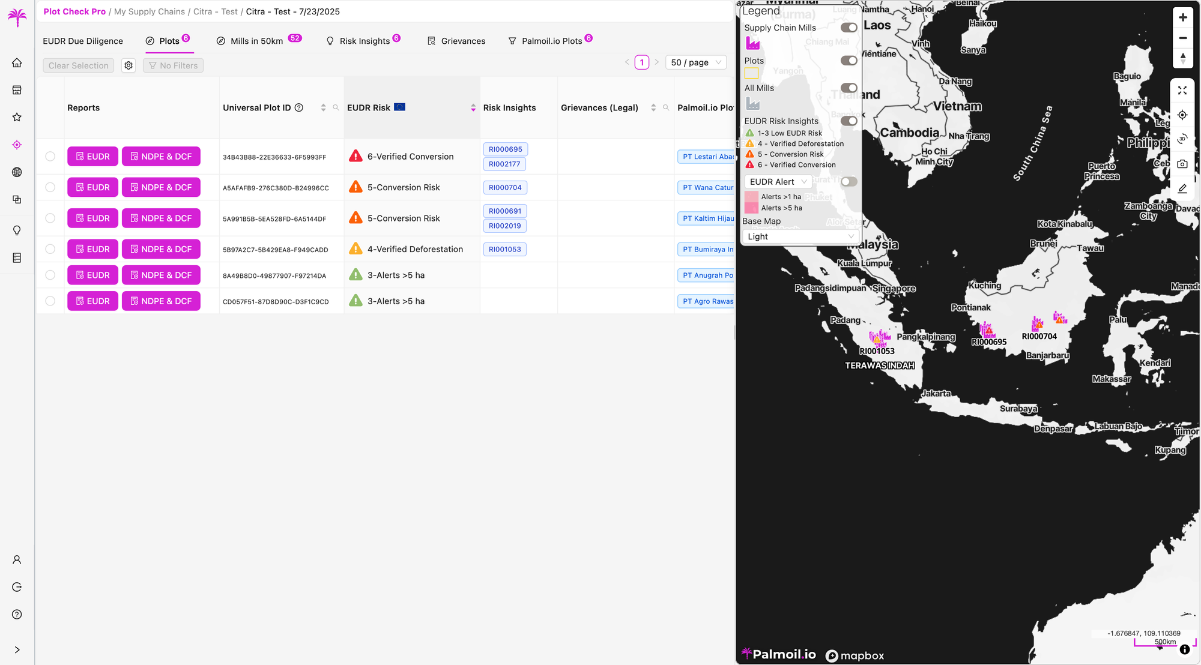Open the EUDR Due Diligence tab
This screenshot has width=1201, height=665.
83,41
